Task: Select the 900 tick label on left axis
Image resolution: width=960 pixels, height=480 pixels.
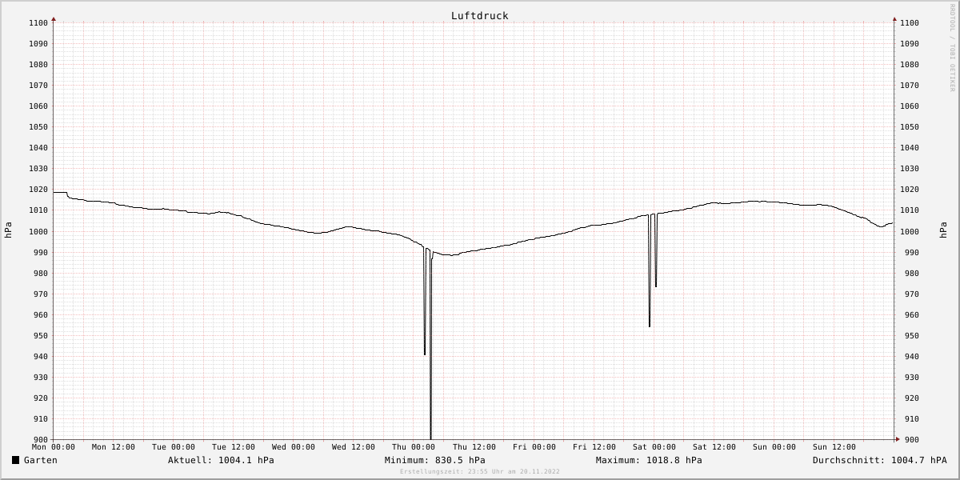Action: pos(41,440)
